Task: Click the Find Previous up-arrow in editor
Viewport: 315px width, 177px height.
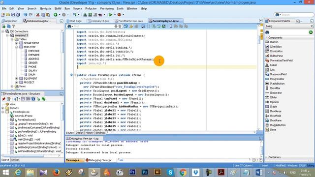Action: click(x=120, y=26)
